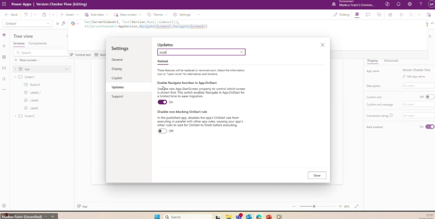Click the zoom out minus button
This screenshot has width=435, height=219.
pyautogui.click(x=294, y=206)
